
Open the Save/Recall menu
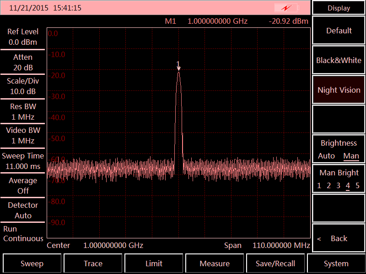pos(275,263)
